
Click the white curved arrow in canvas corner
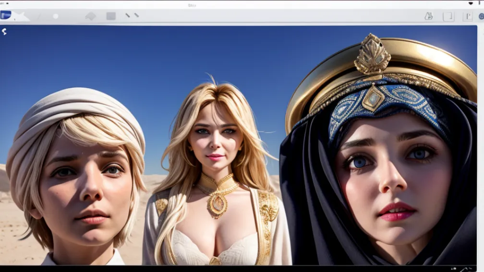point(4,32)
